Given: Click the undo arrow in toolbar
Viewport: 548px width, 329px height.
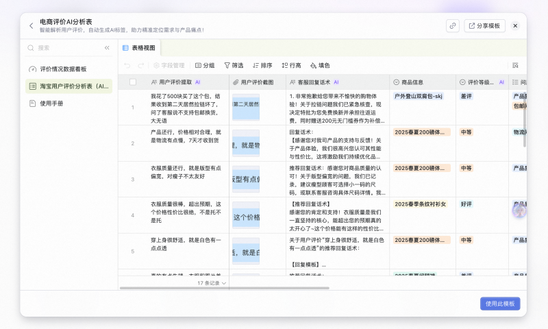Looking at the screenshot, I should pyautogui.click(x=127, y=66).
